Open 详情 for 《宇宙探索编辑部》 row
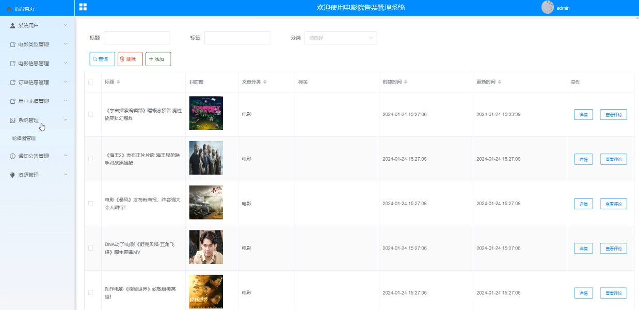 [583, 115]
